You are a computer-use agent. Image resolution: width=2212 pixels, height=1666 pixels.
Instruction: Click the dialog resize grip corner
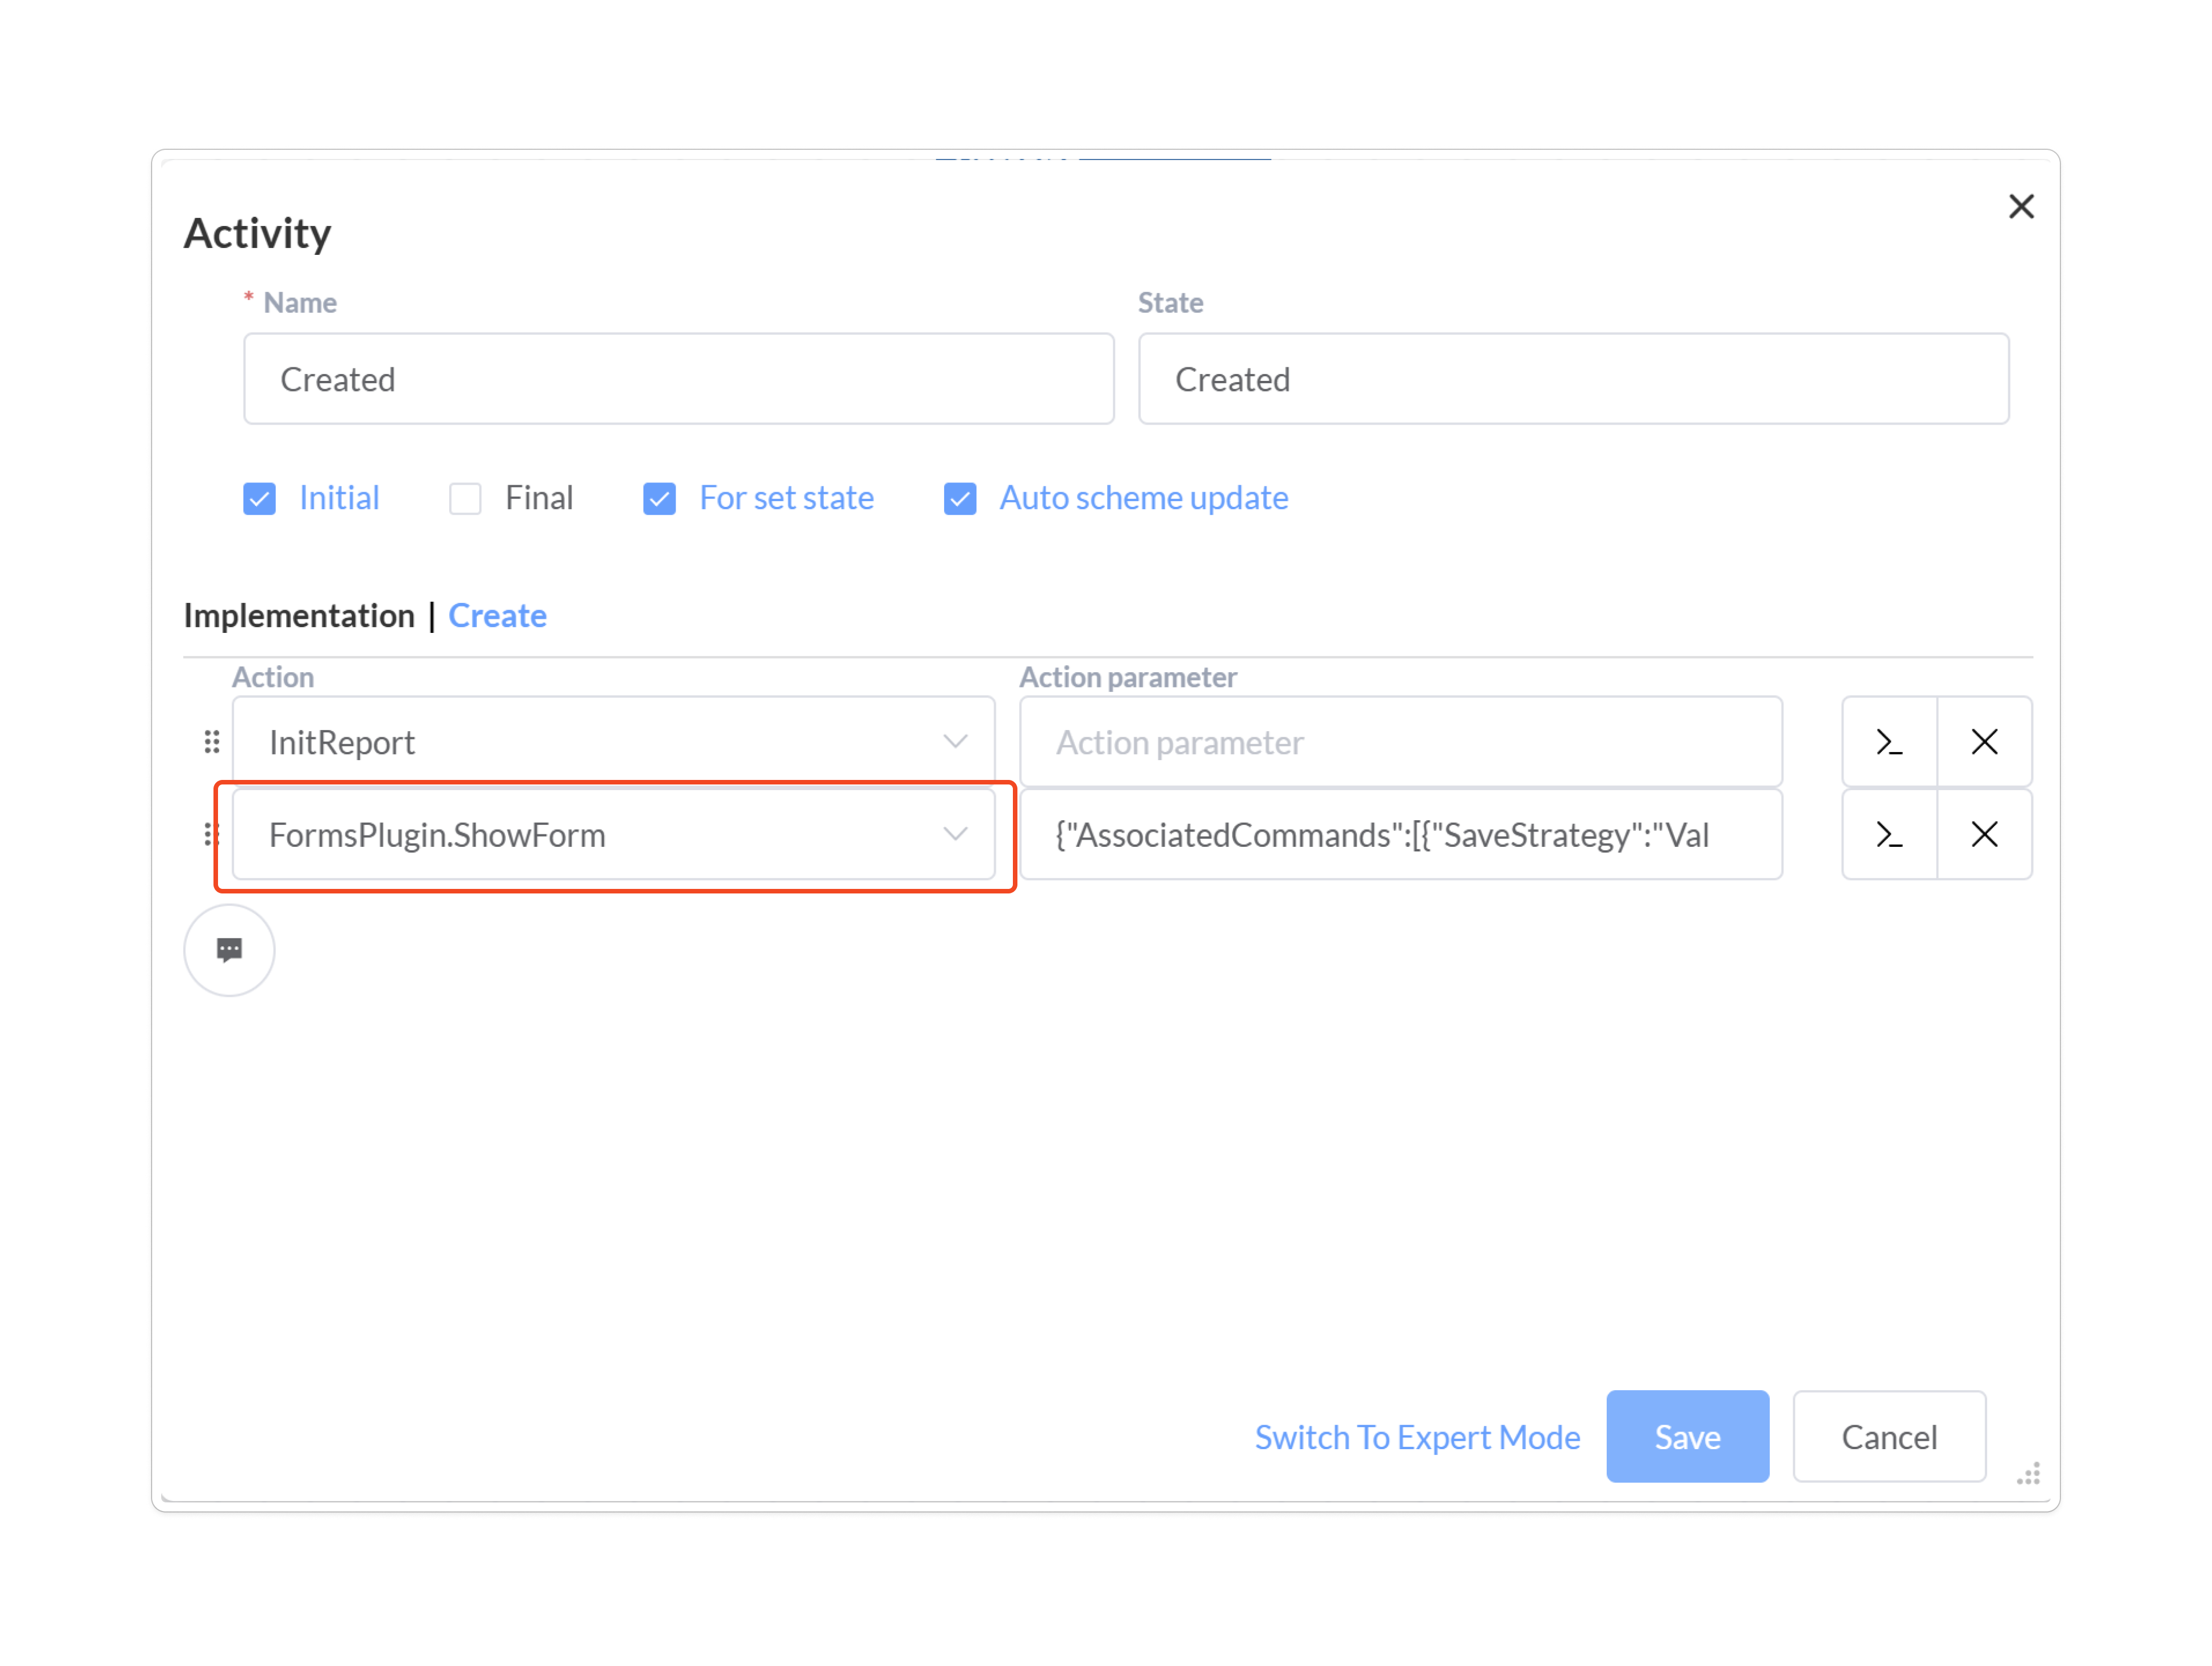click(x=2028, y=1474)
